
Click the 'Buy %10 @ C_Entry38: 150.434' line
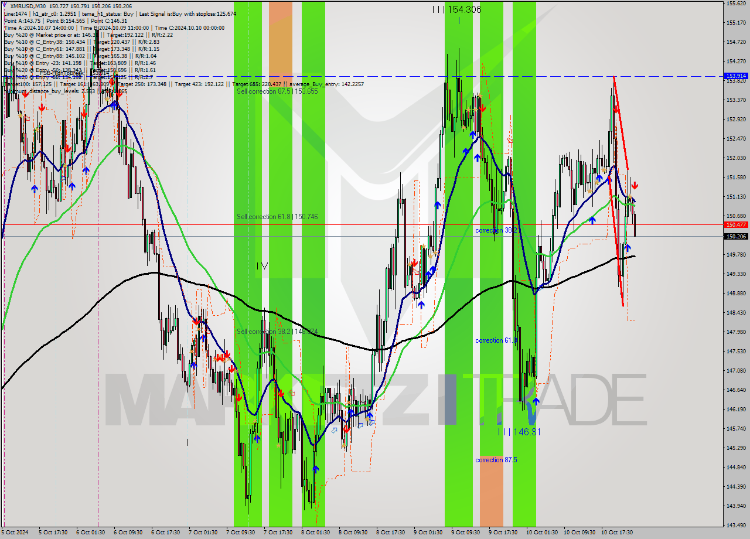coord(81,42)
